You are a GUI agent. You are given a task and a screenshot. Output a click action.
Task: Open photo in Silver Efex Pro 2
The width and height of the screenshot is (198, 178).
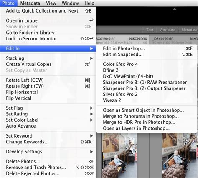[147, 95]
